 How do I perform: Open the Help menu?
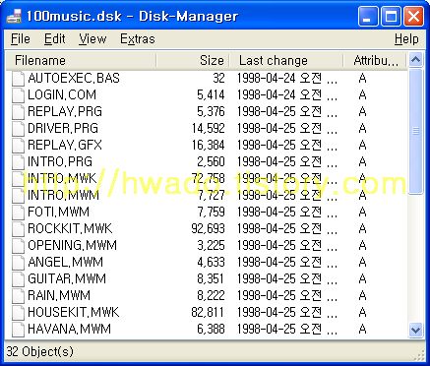(406, 39)
